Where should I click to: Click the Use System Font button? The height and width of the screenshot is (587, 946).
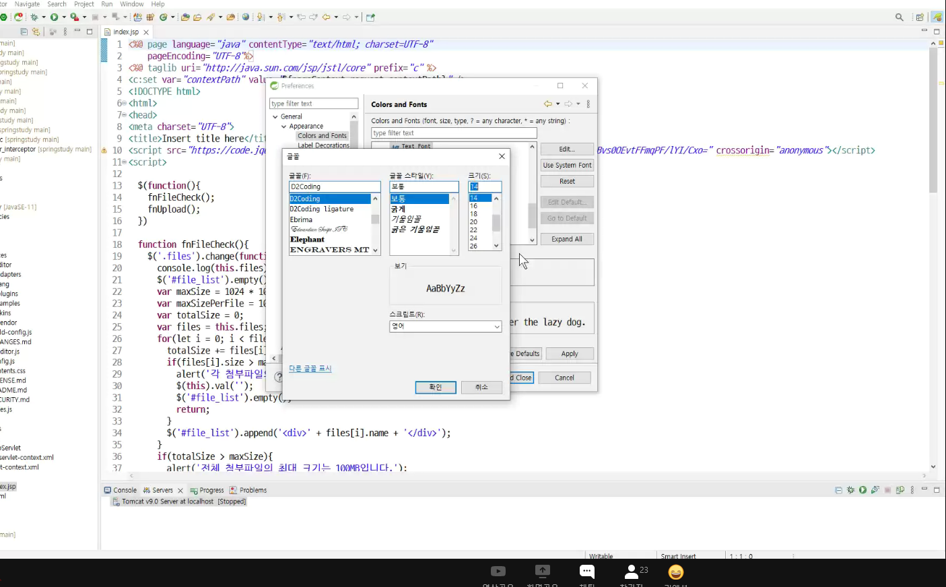[567, 165]
